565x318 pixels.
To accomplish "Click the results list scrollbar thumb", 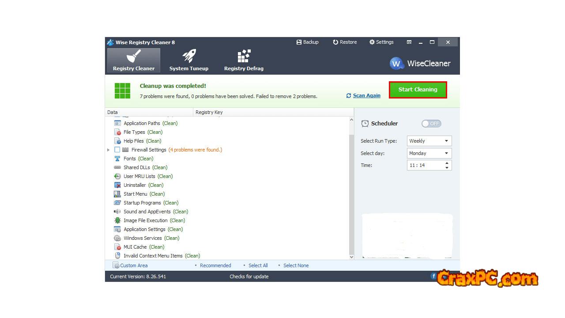I will coord(351,194).
